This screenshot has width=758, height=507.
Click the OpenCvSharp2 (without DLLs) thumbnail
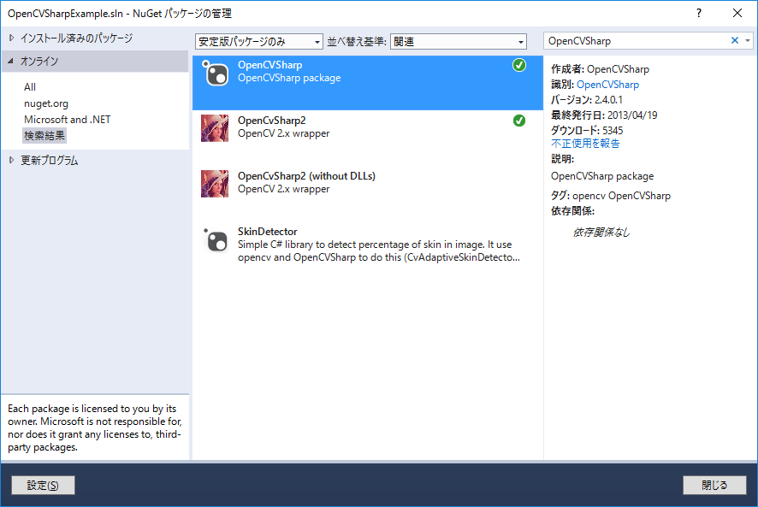215,184
